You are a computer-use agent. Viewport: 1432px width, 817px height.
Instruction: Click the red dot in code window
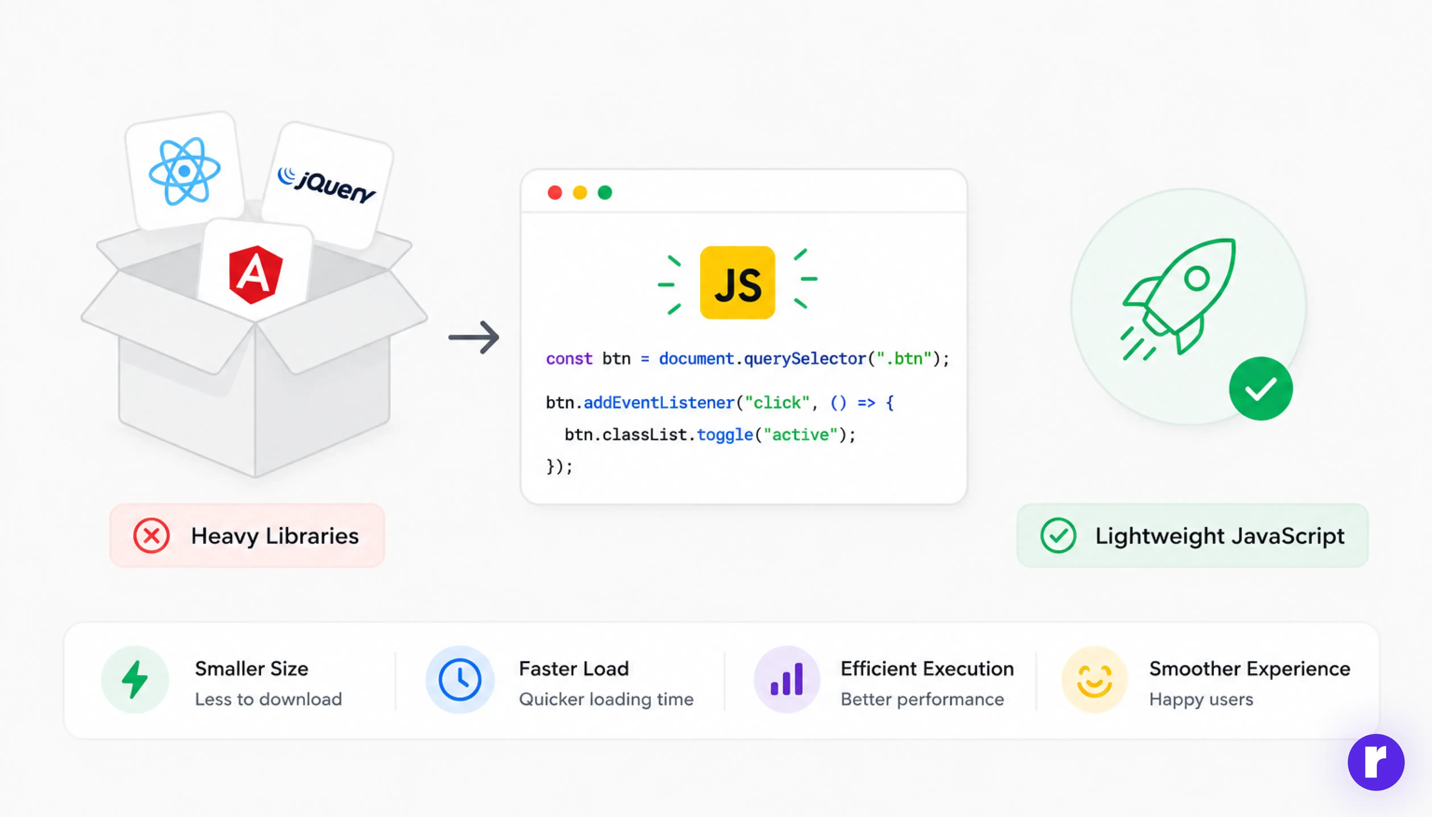point(555,193)
